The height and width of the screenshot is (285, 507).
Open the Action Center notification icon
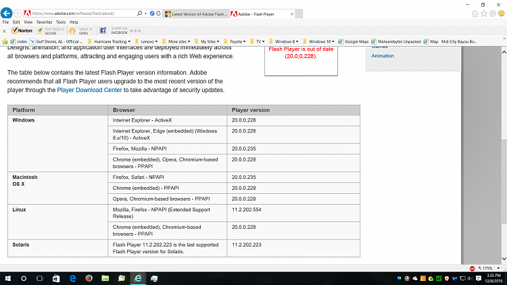point(479,278)
